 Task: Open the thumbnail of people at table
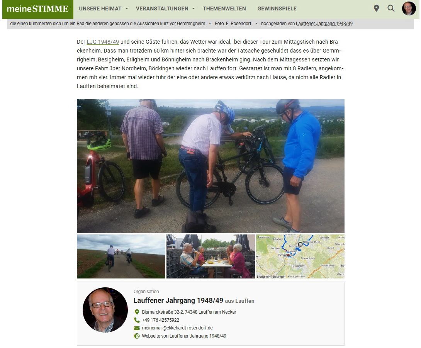pyautogui.click(x=210, y=256)
